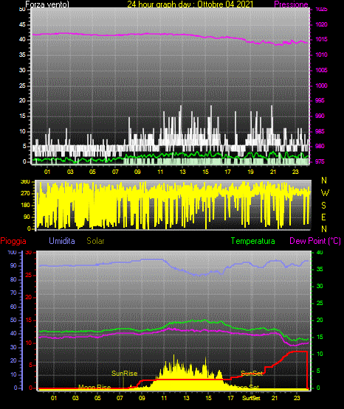Click the '24 hour graph day : Ottobre 04 2021' title
Screen dimensions: 344x409
coord(190,4)
